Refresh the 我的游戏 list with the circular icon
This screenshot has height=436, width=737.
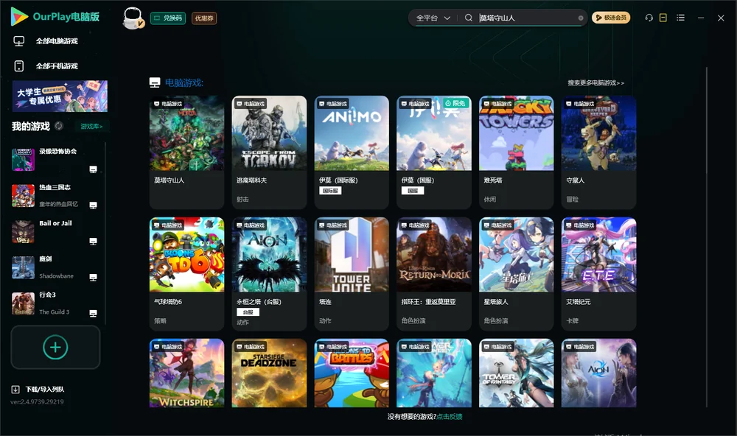59,126
